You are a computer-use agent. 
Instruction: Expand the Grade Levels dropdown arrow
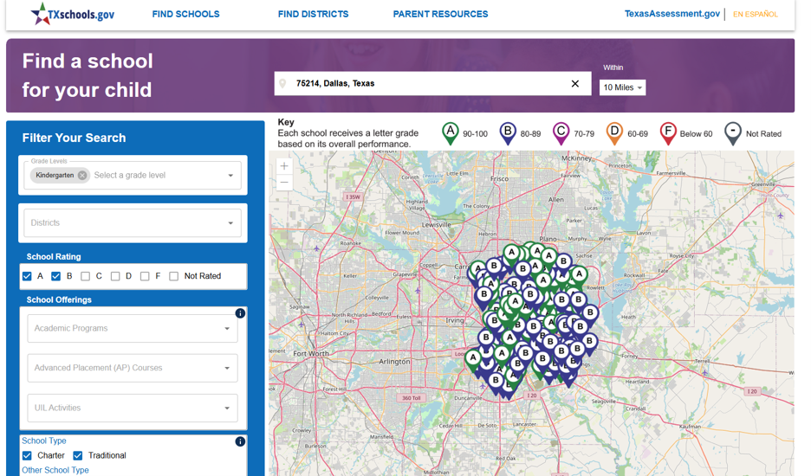(230, 175)
